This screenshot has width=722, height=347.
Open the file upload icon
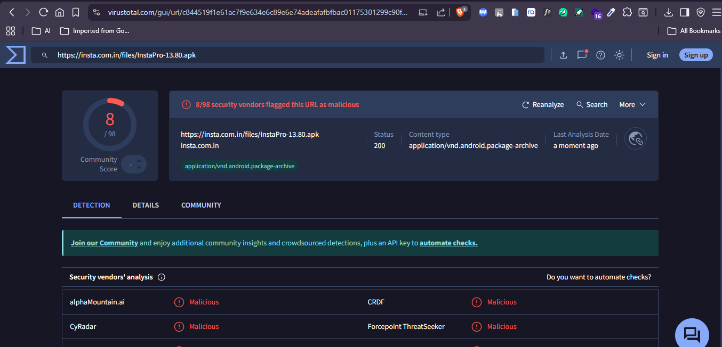563,55
